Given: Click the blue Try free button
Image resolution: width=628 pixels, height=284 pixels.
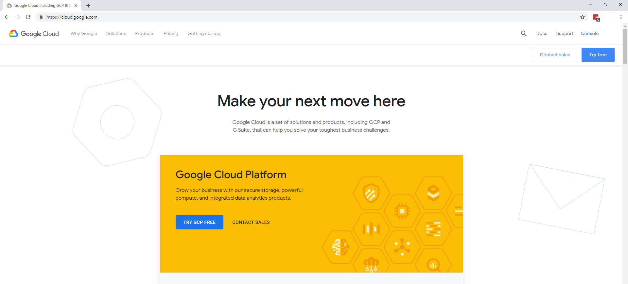Looking at the screenshot, I should tap(598, 55).
